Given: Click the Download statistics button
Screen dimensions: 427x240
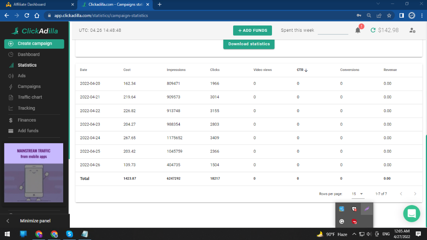Looking at the screenshot, I should coord(249,44).
